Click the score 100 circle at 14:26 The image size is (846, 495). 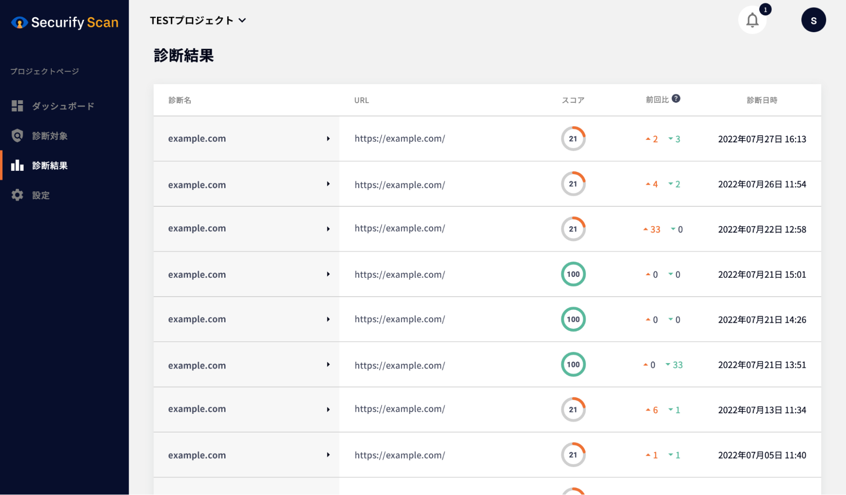(x=573, y=319)
